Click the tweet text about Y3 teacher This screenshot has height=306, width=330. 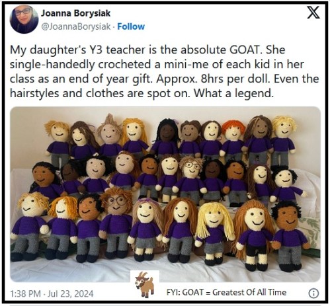(164, 71)
